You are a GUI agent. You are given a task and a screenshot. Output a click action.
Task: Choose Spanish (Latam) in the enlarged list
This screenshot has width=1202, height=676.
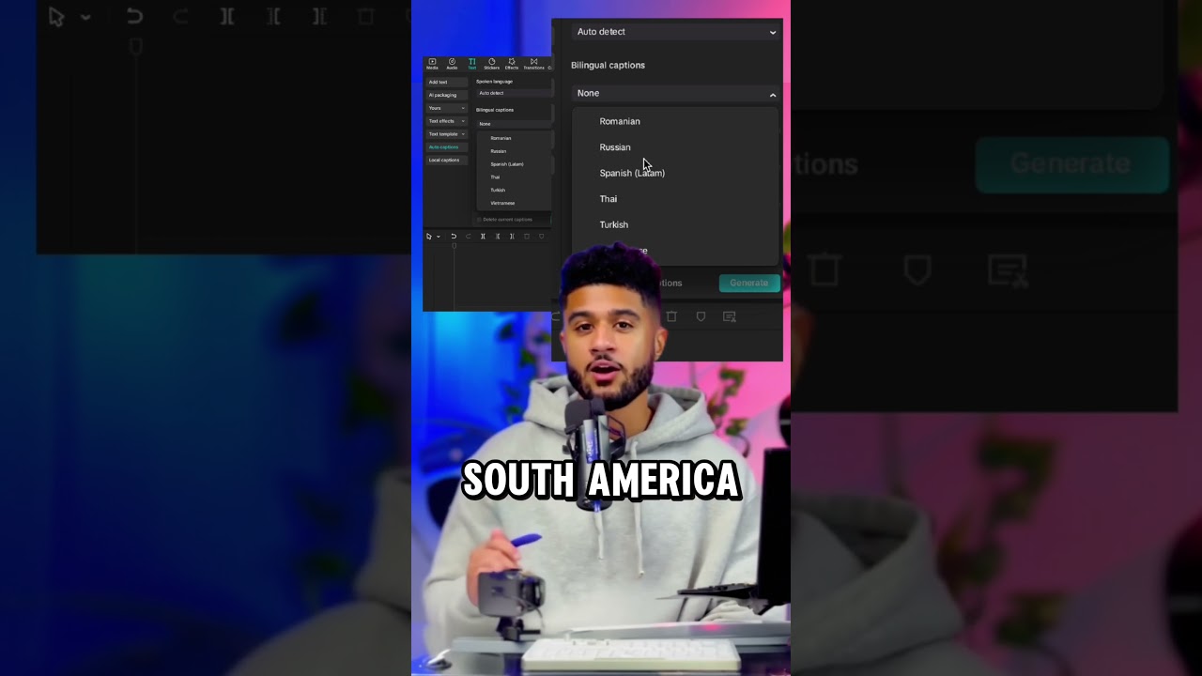click(x=632, y=173)
